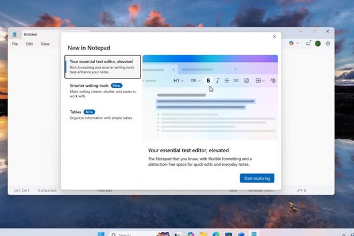This screenshot has width=354, height=236.
Task: Select the essential text editor list entry
Action: (x=103, y=67)
